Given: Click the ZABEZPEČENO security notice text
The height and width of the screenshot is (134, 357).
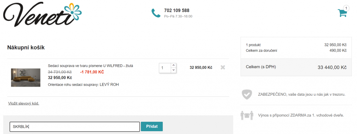Looking at the screenshot, I should 302,94.
